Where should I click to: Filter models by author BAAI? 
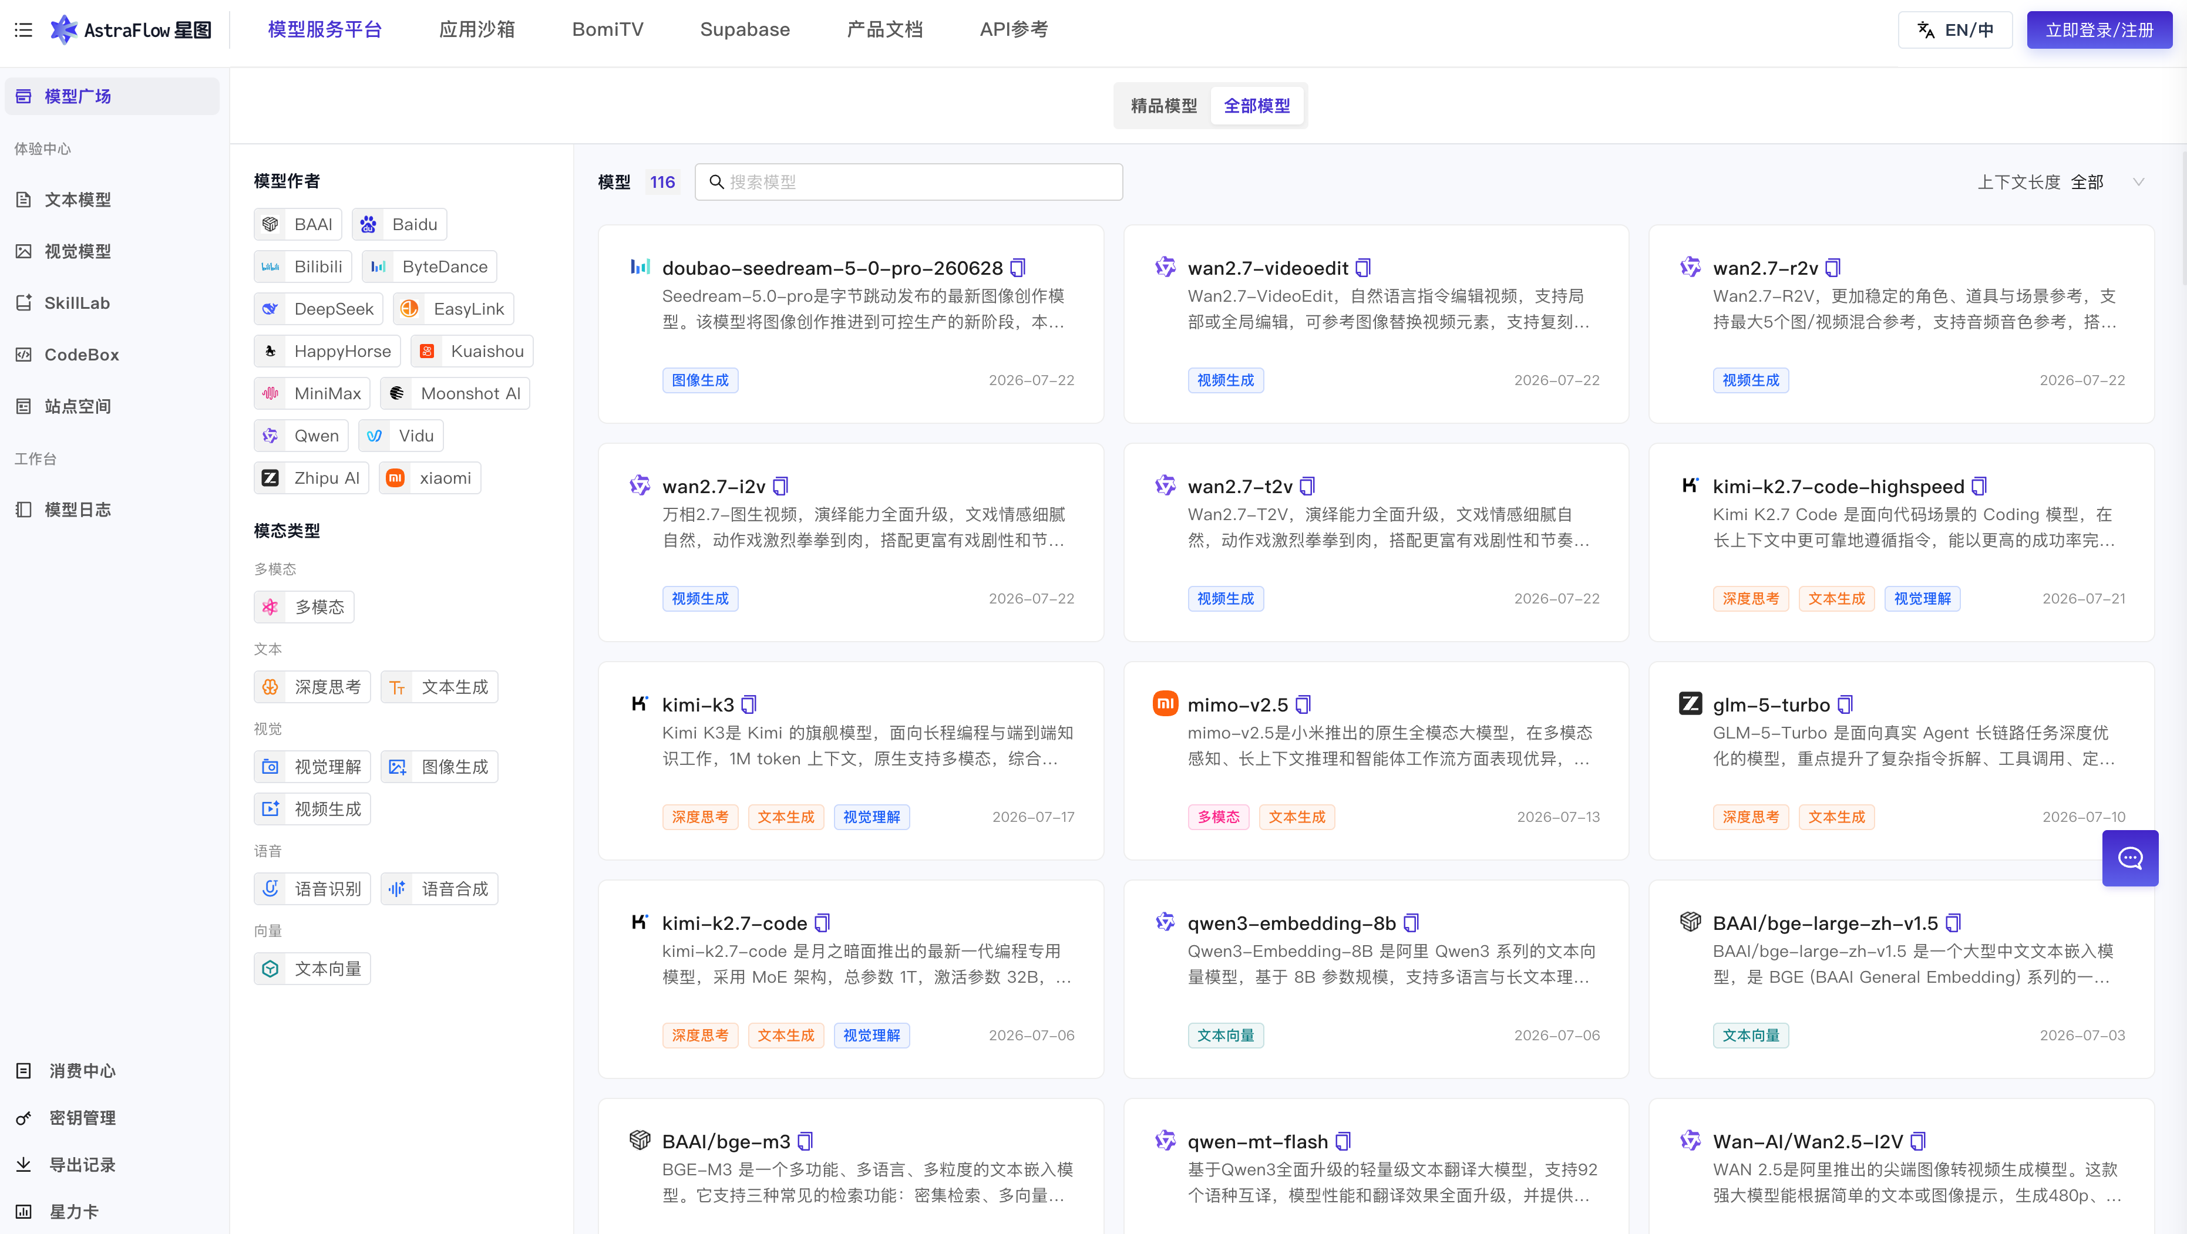pos(298,224)
